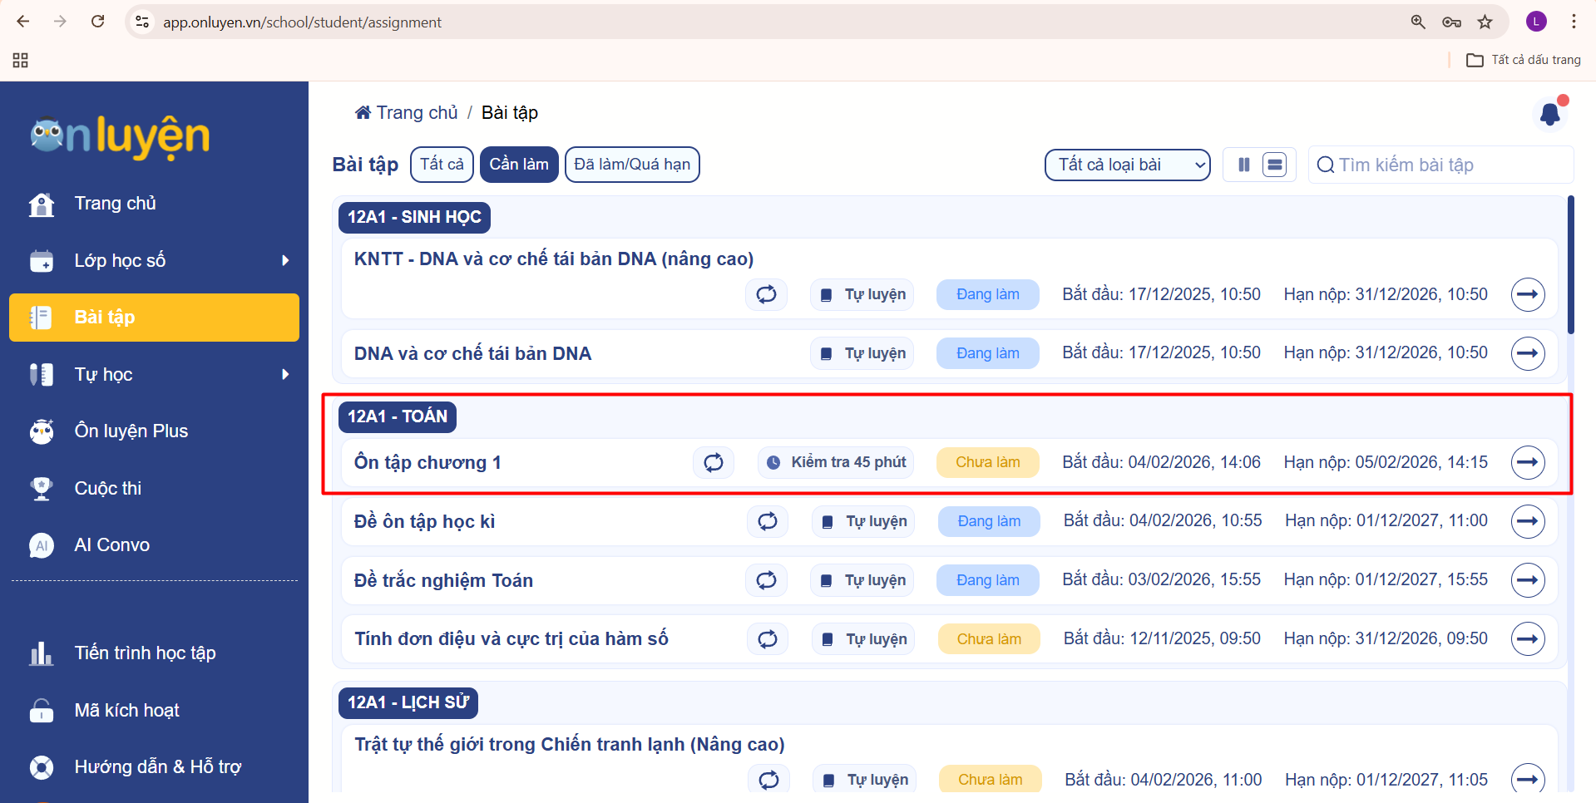This screenshot has width=1596, height=803.
Task: Click the Trang chủ breadcrumb link
Action: click(x=417, y=113)
